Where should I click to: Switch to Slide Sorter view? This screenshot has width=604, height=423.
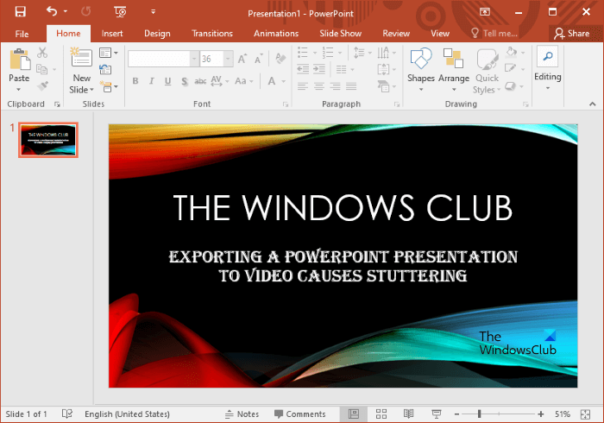point(381,414)
